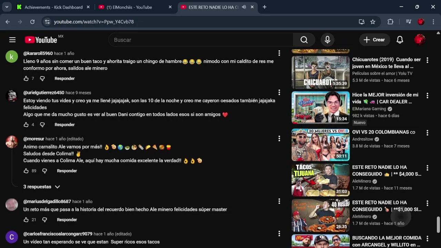Open the avatar of @carlosfranciscoalarcongarc9079

[12, 237]
